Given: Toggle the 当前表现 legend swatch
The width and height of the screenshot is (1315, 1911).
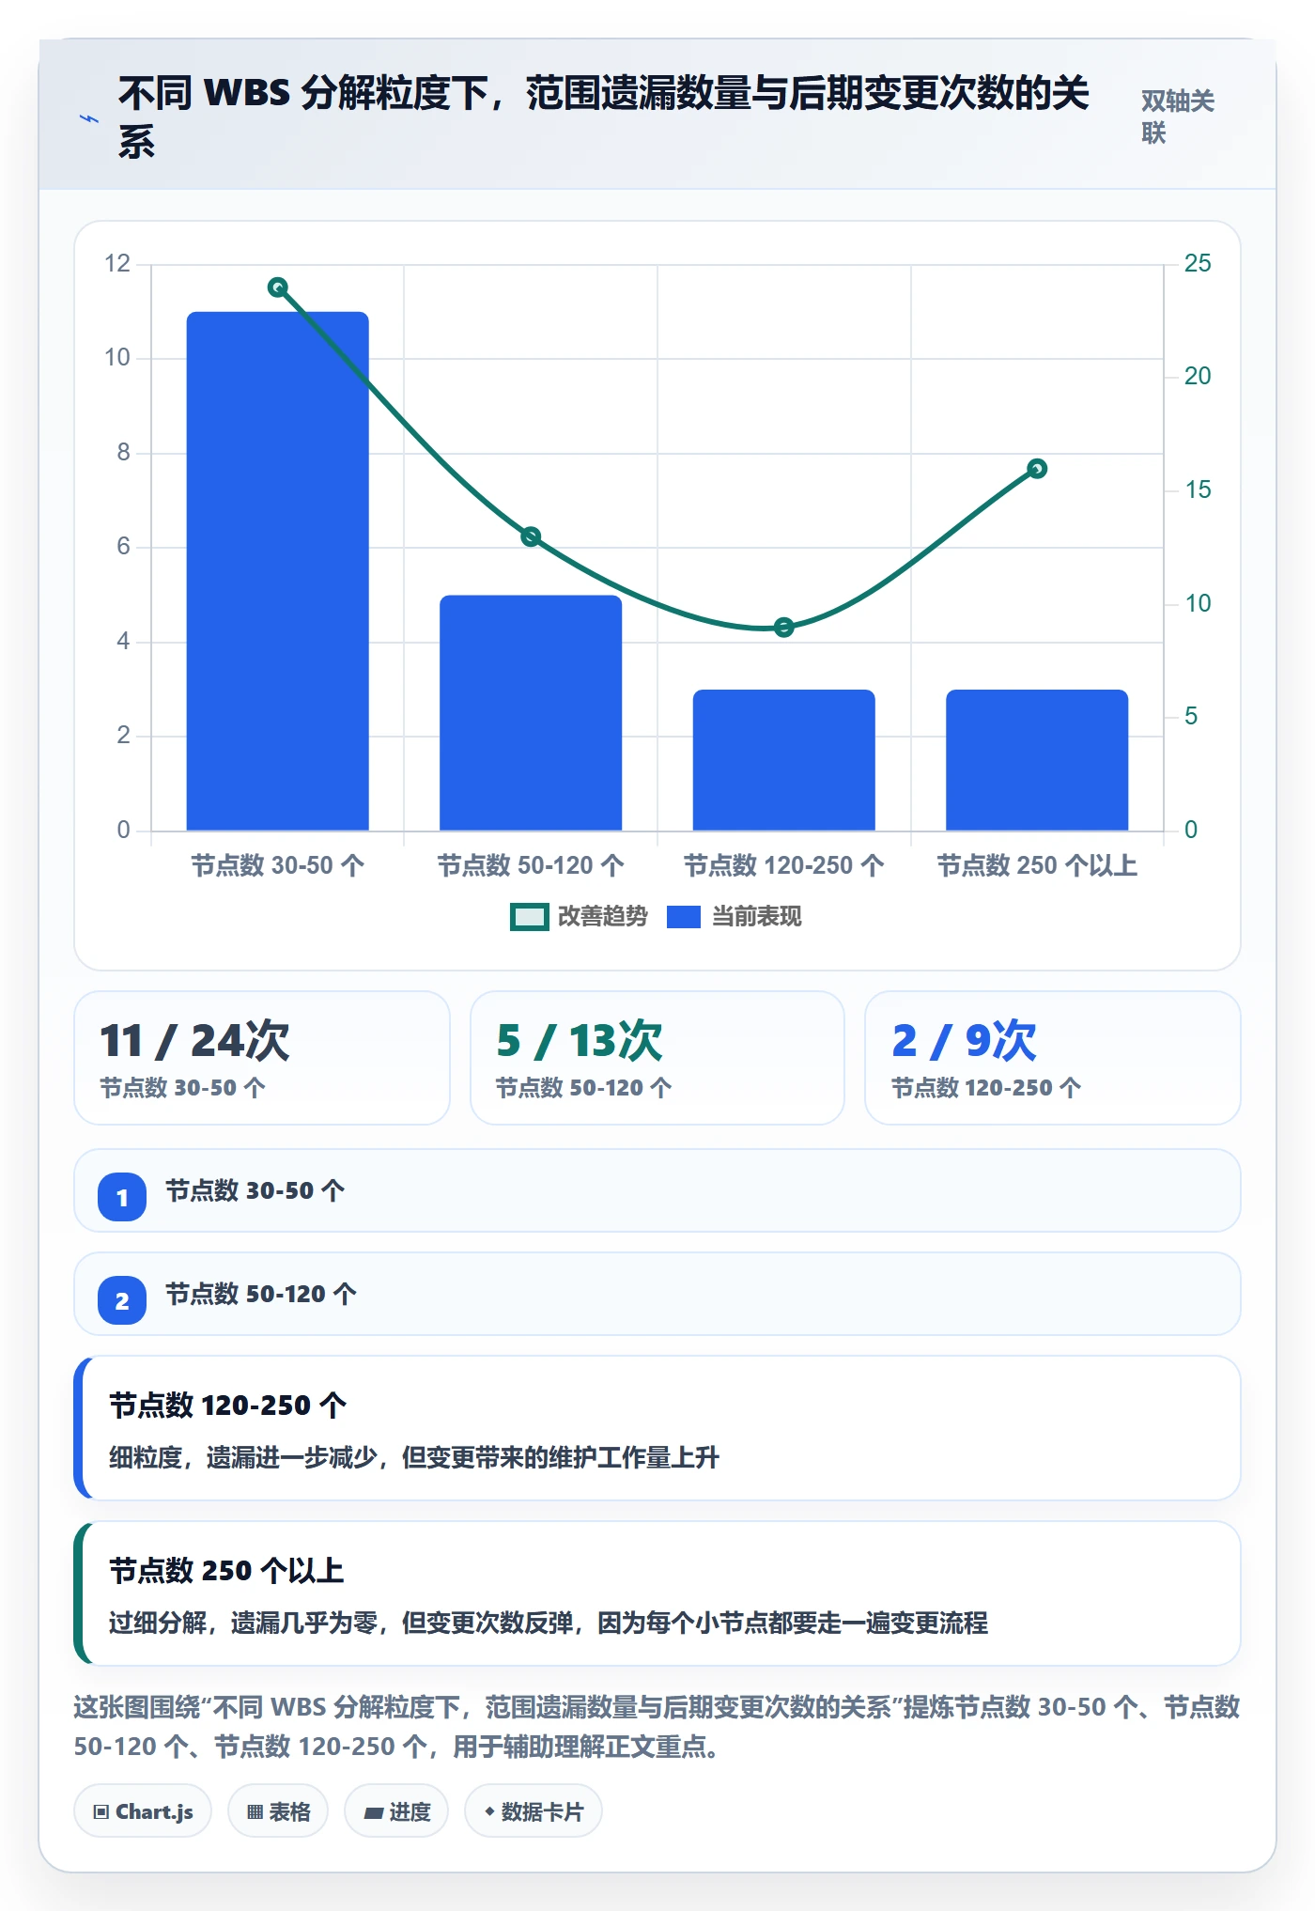Looking at the screenshot, I should point(684,917).
